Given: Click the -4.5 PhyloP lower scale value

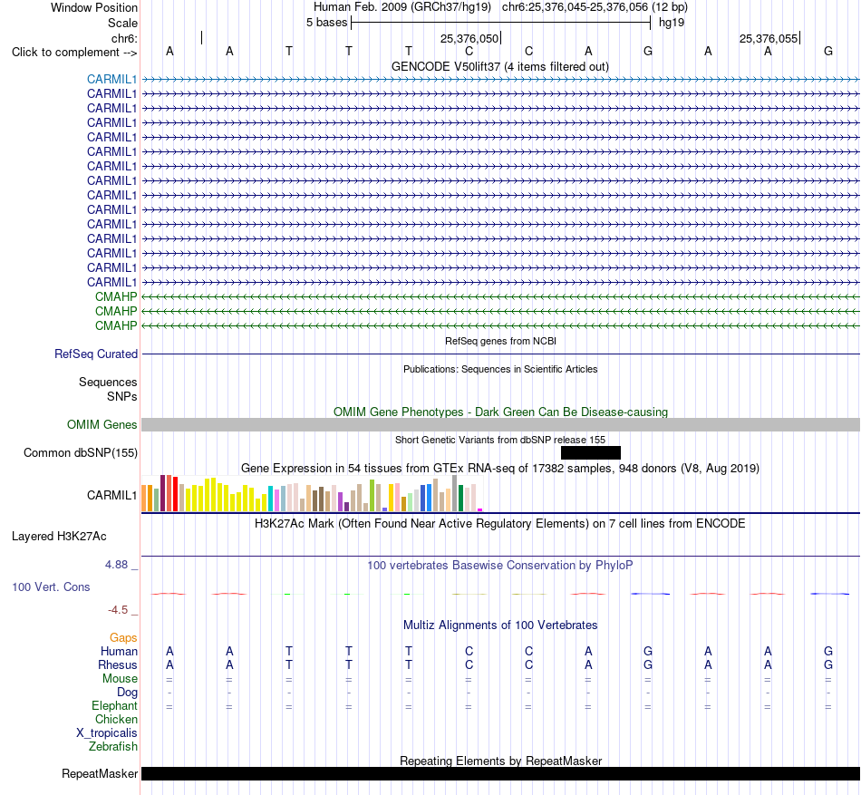Looking at the screenshot, I should [x=118, y=609].
